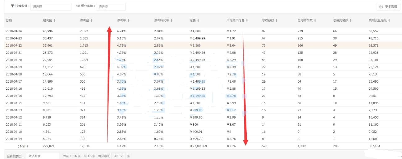402x159 pixels.
Task: Click the 63,571 natural traffic cell
Action: [374, 45]
